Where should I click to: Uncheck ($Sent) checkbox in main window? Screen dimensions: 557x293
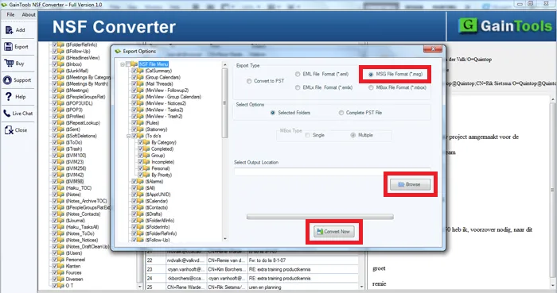tap(55, 129)
